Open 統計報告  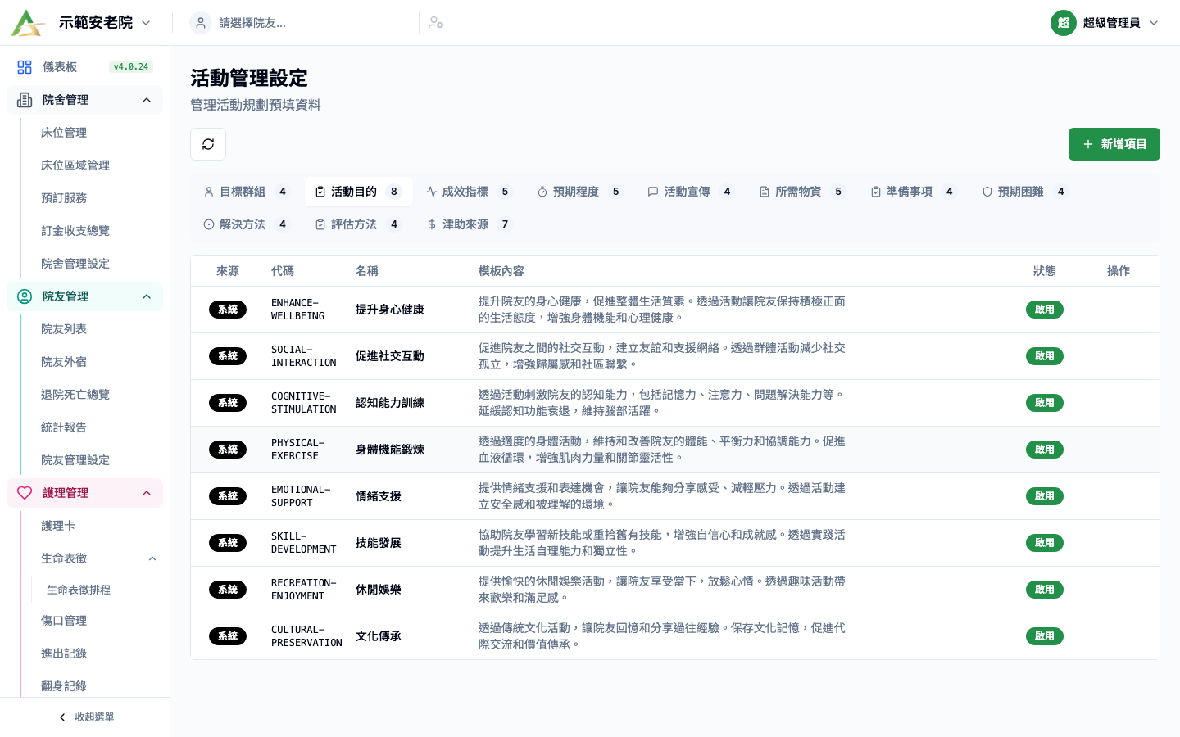pyautogui.click(x=64, y=427)
